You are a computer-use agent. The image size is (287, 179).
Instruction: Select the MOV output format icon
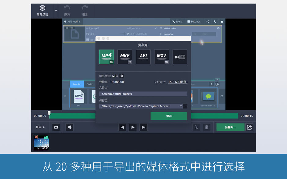161,57
